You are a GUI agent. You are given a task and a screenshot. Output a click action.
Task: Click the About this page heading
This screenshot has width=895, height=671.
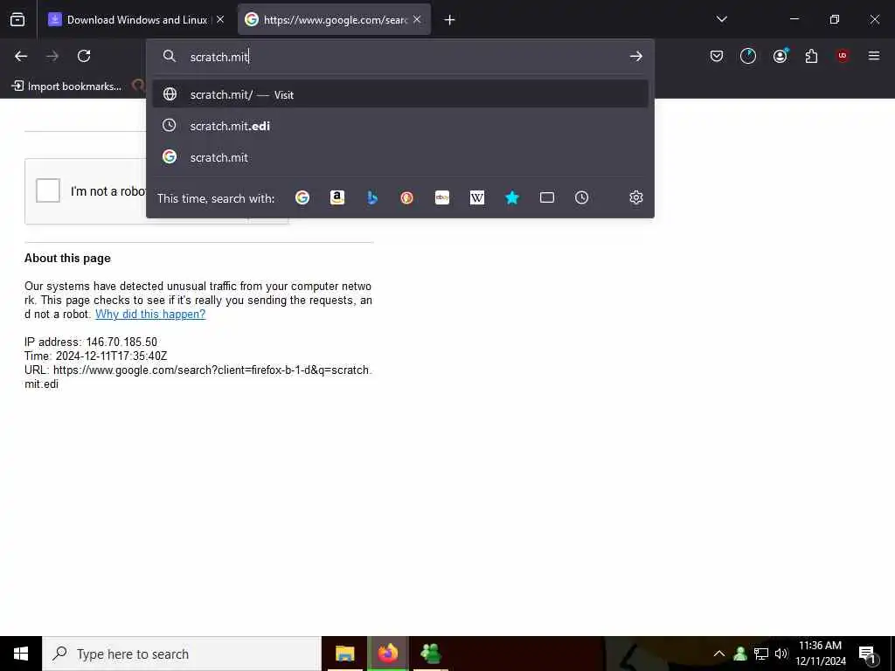[67, 258]
